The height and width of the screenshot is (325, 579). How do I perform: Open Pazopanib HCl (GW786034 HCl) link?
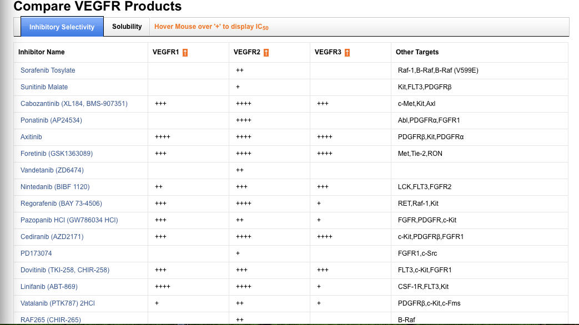(69, 220)
